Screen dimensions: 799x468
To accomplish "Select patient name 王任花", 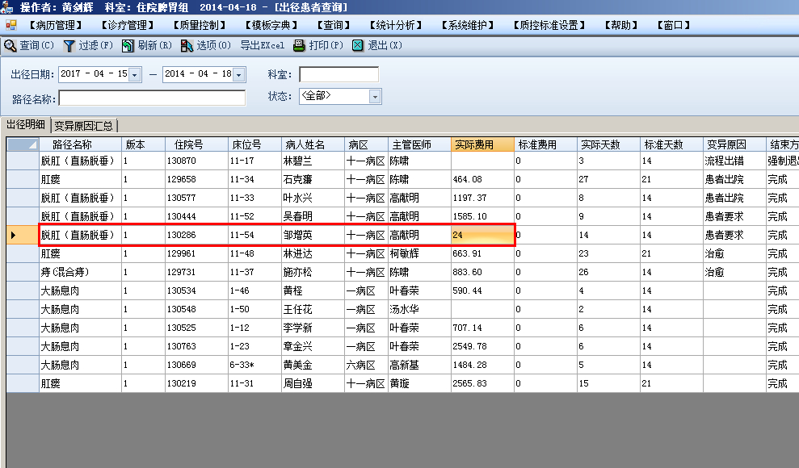I will tap(297, 309).
